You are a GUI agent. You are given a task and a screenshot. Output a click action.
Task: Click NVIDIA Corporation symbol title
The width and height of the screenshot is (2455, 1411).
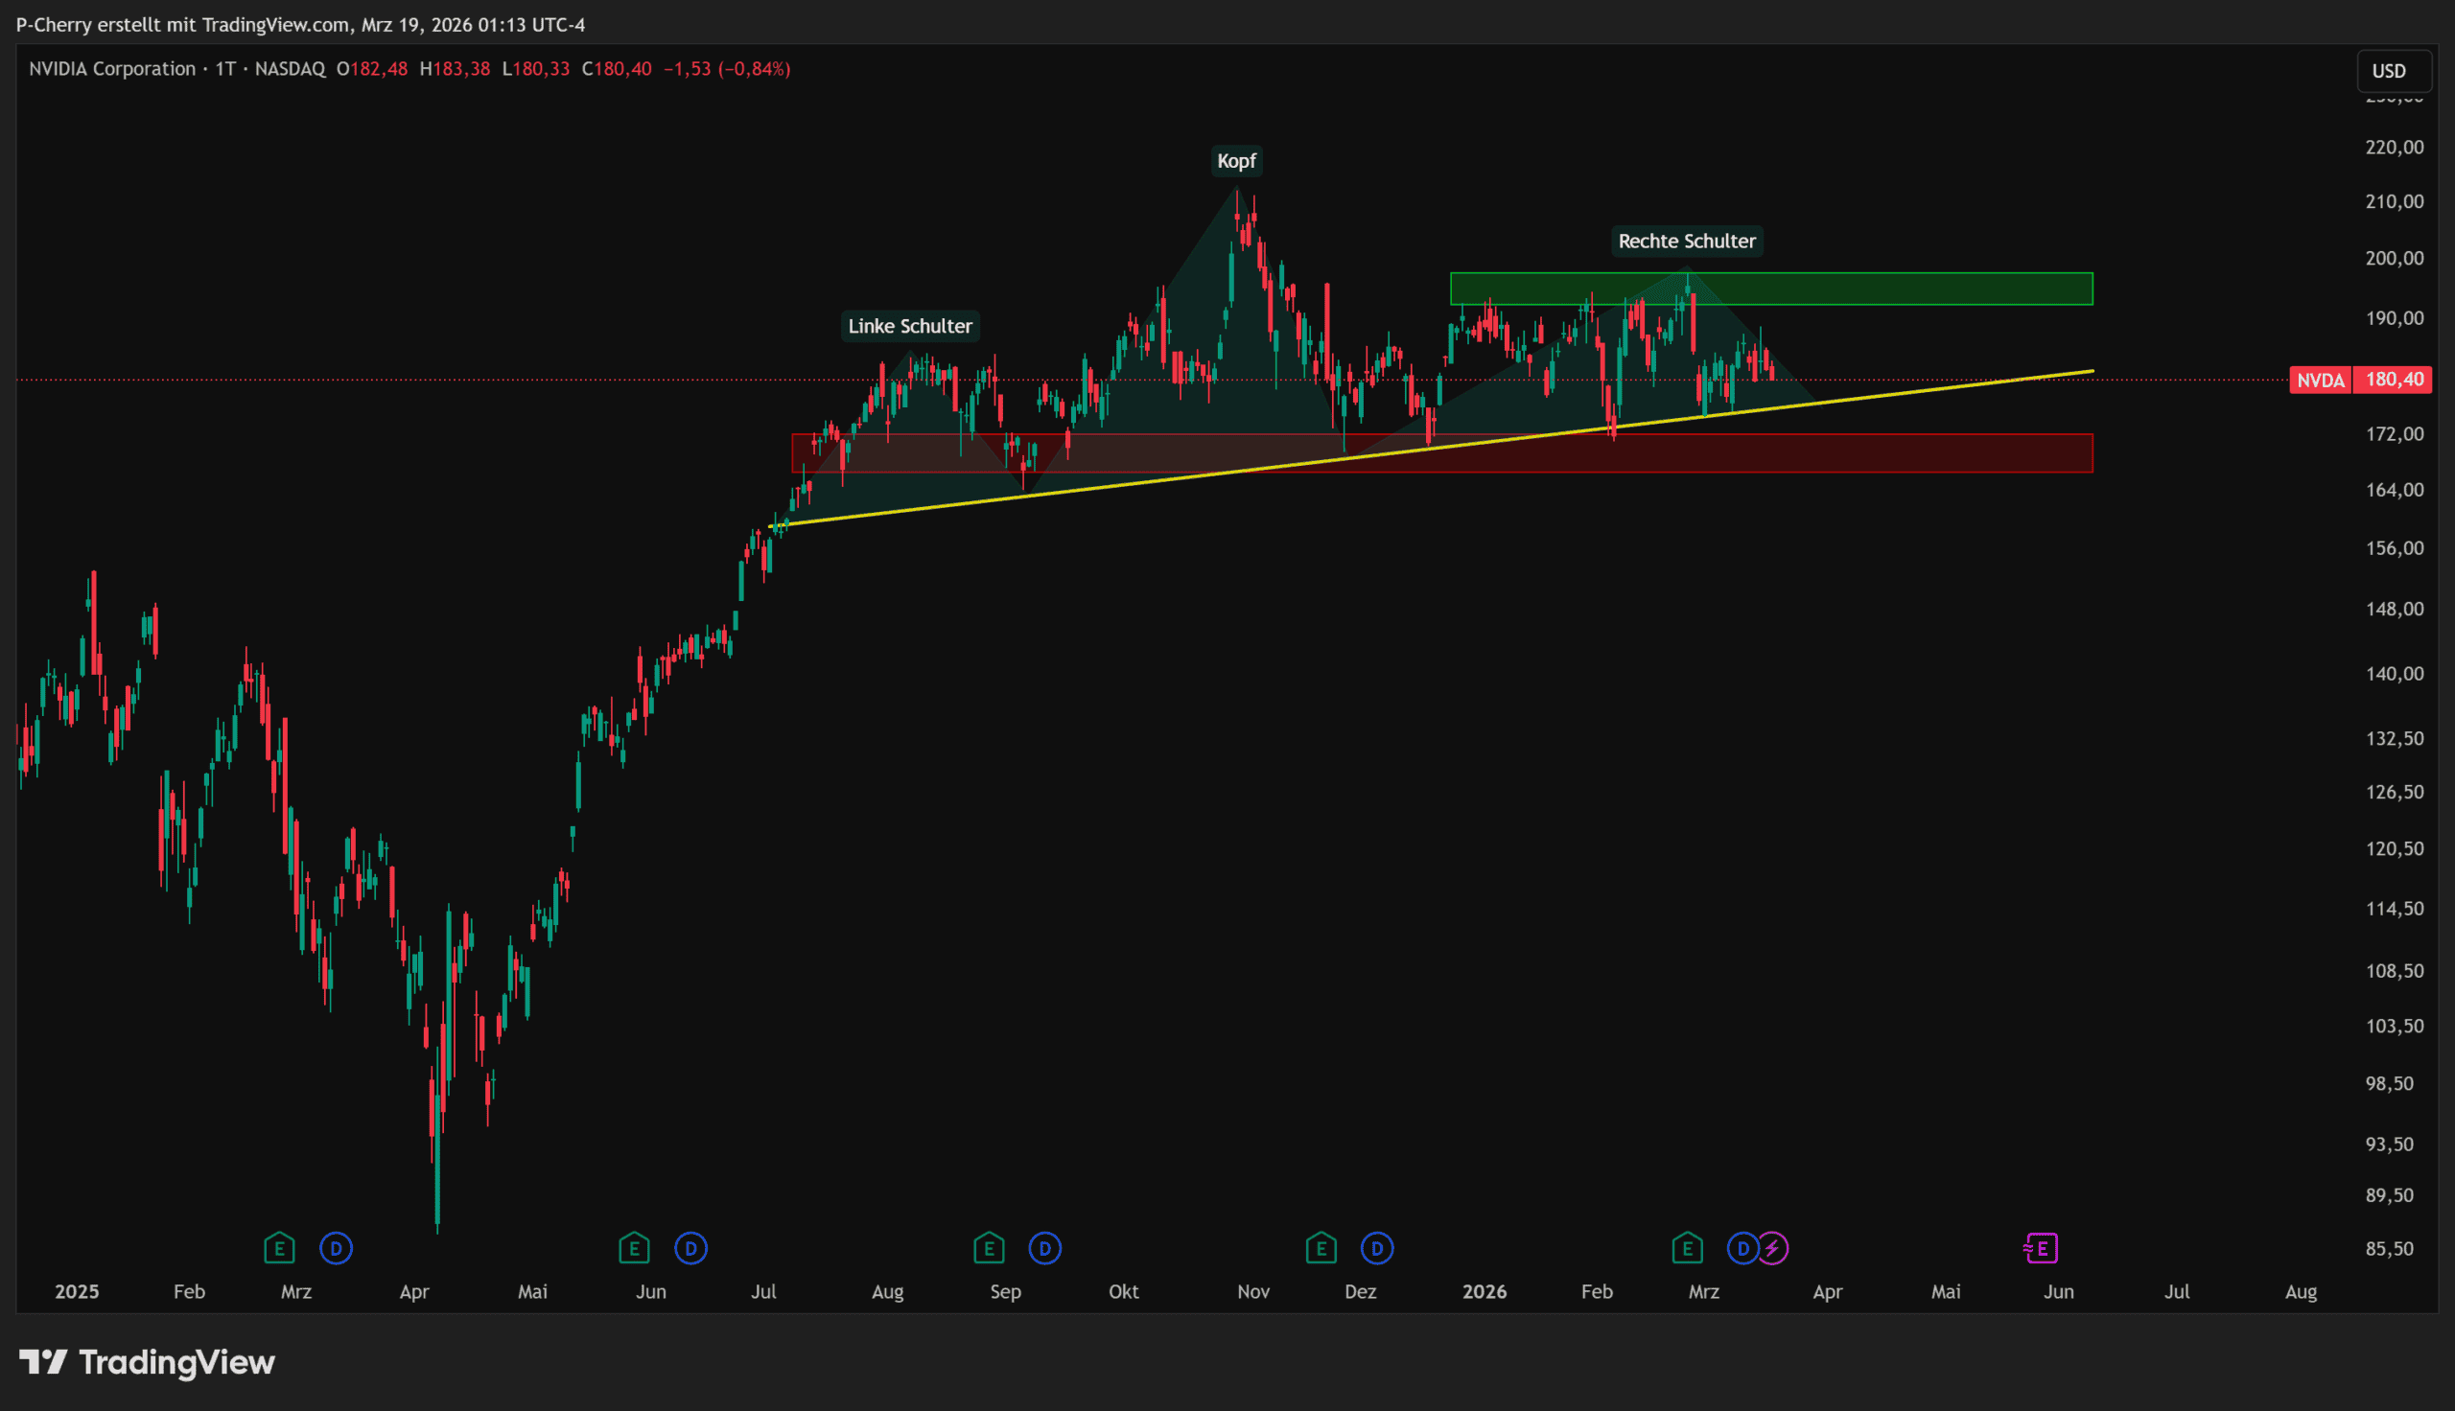pyautogui.click(x=112, y=69)
